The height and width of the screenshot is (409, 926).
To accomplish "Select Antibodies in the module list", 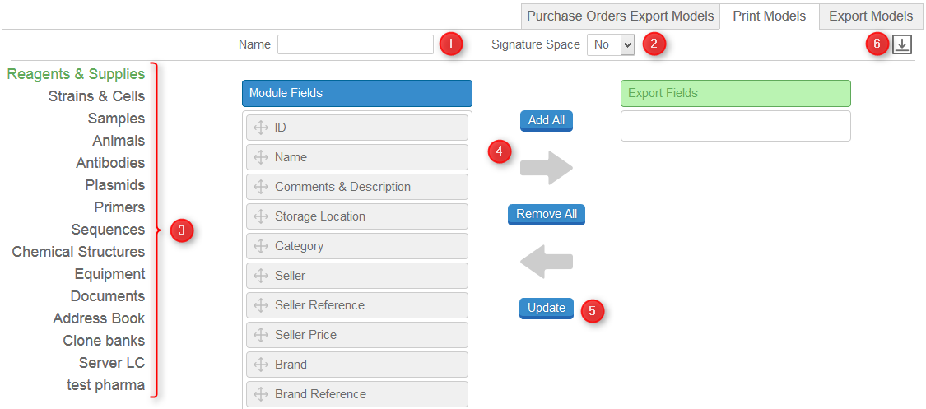I will tap(110, 163).
